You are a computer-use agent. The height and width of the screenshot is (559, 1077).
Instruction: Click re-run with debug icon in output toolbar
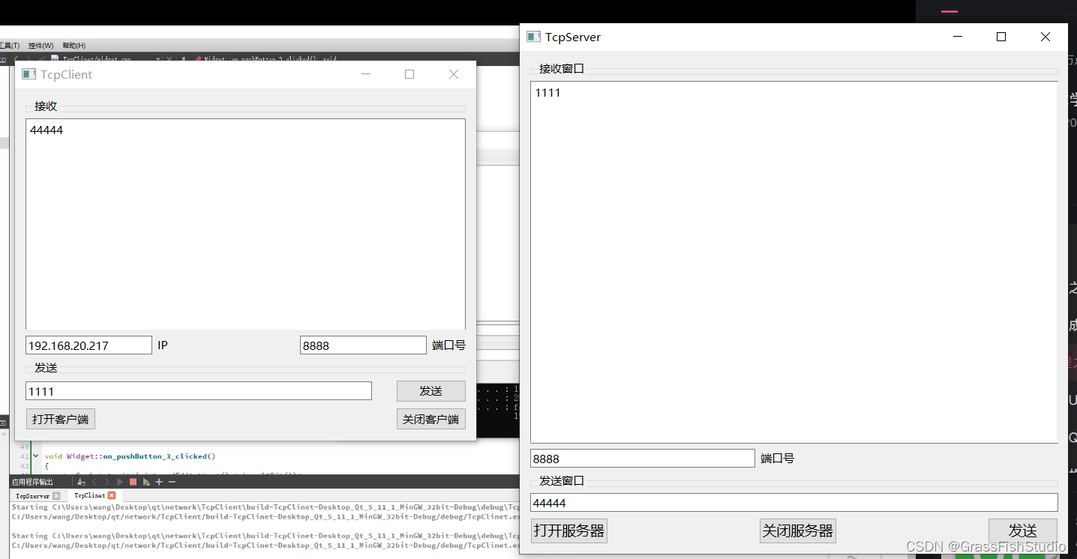145,482
